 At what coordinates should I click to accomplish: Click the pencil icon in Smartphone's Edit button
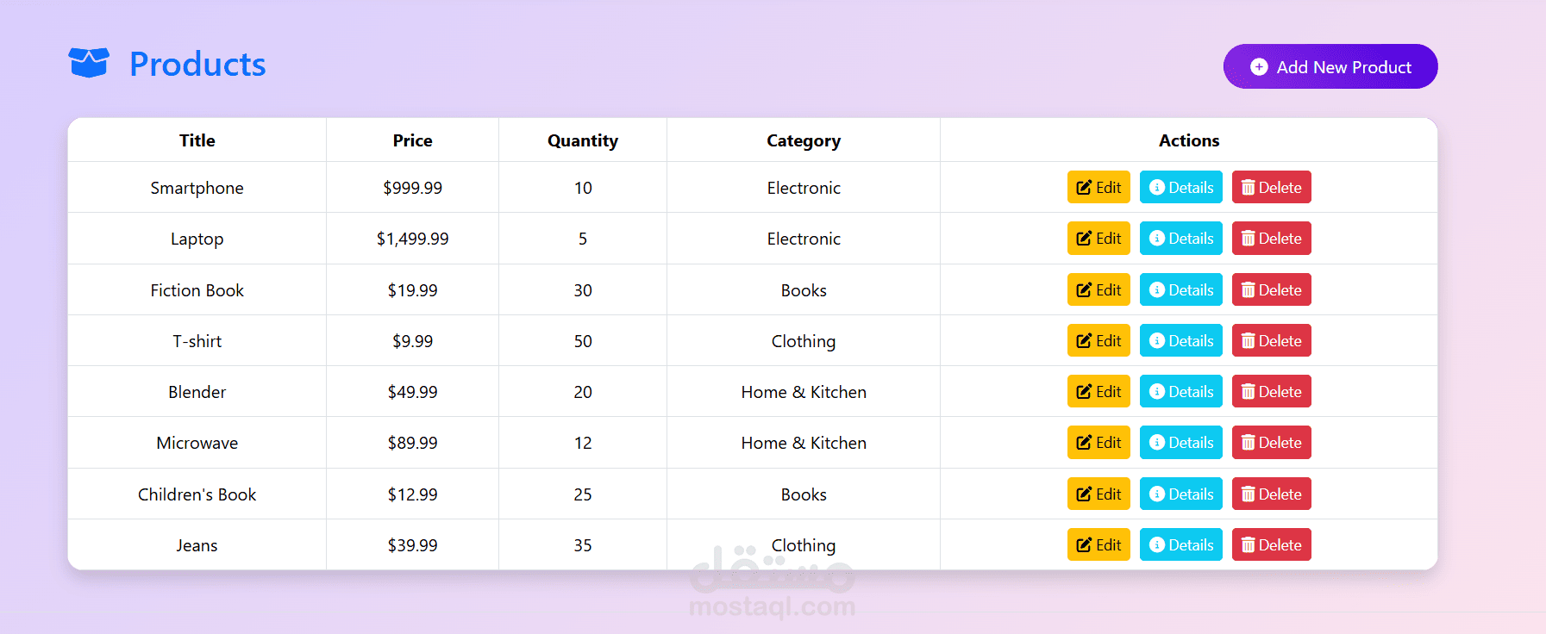[1084, 188]
